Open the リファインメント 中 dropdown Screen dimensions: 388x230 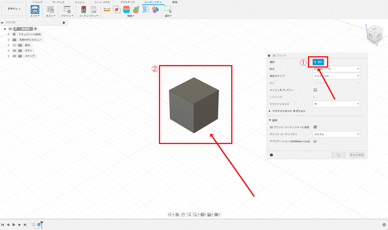click(336, 104)
